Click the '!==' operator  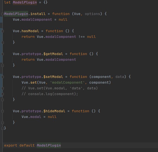tap(82, 37)
